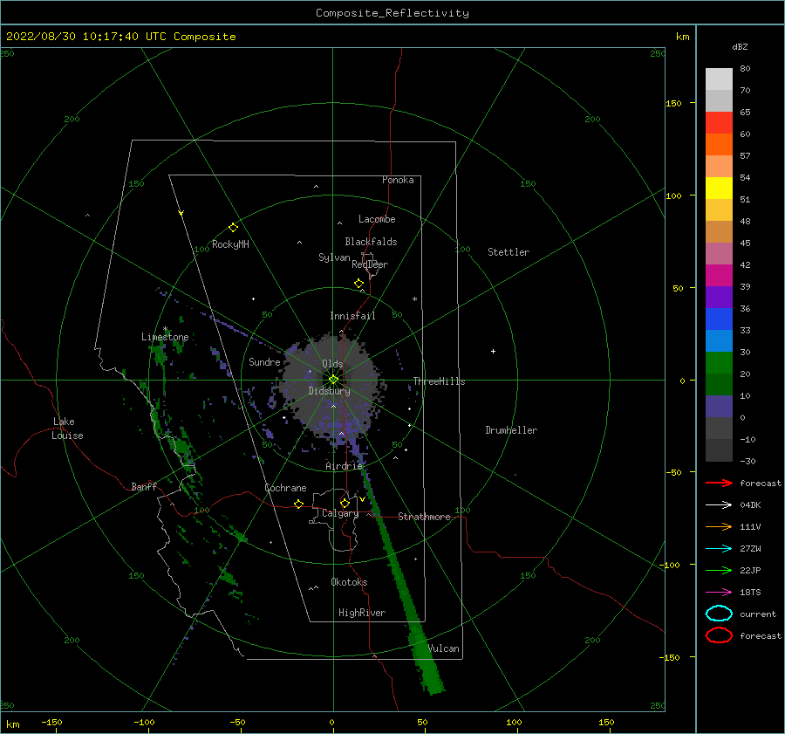
Task: Click the Drumheller label
Action: (x=511, y=430)
